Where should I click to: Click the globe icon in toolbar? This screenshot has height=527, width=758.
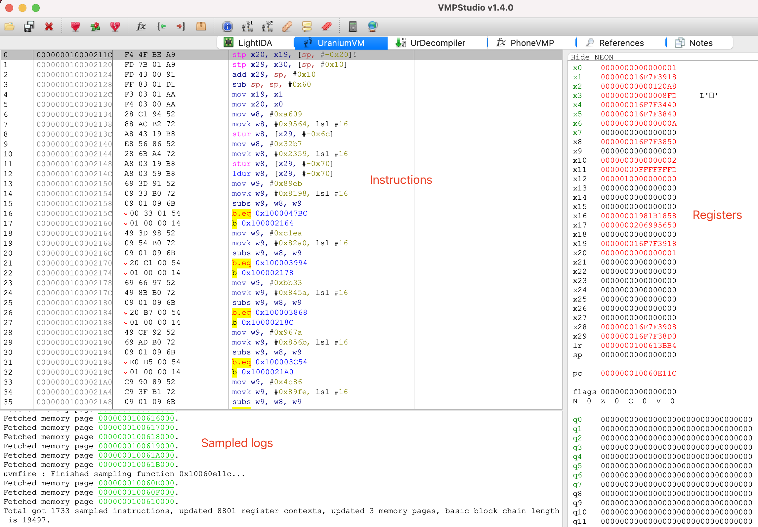[373, 26]
